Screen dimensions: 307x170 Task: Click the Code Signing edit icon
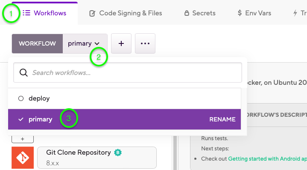(92, 14)
